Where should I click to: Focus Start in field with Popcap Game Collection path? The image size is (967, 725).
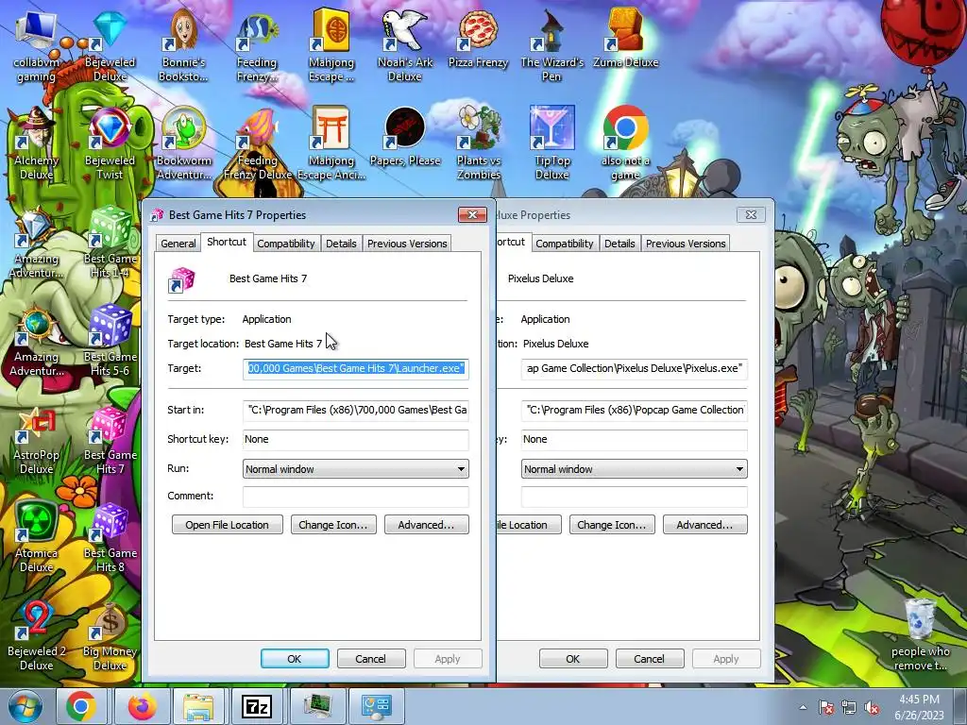[x=635, y=410]
